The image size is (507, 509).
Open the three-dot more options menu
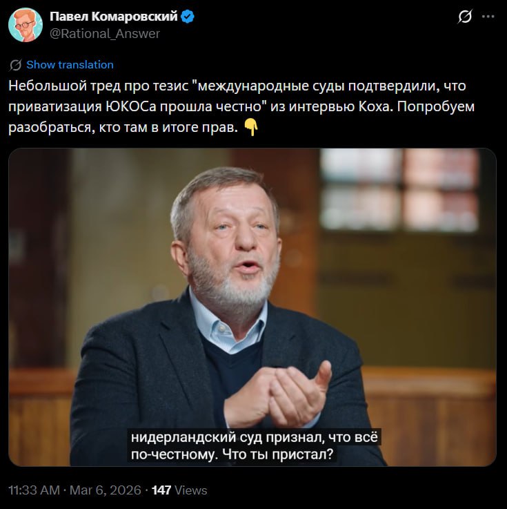[489, 17]
